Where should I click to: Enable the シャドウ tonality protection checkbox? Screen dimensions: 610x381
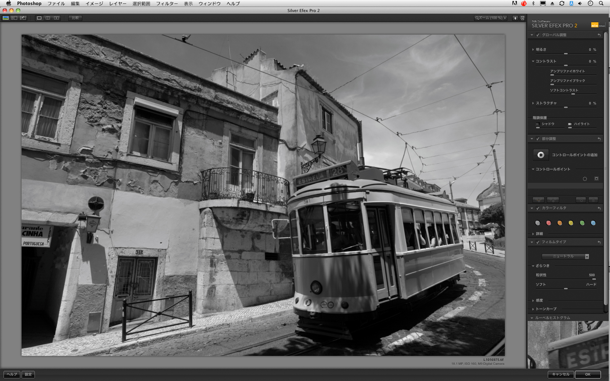[538, 124]
